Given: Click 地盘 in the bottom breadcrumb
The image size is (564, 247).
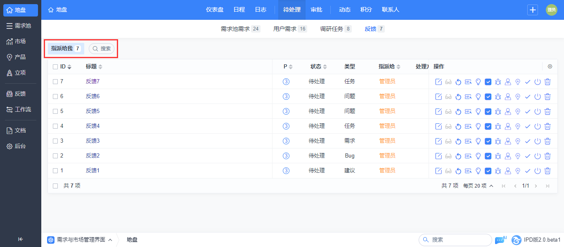Looking at the screenshot, I should 132,240.
